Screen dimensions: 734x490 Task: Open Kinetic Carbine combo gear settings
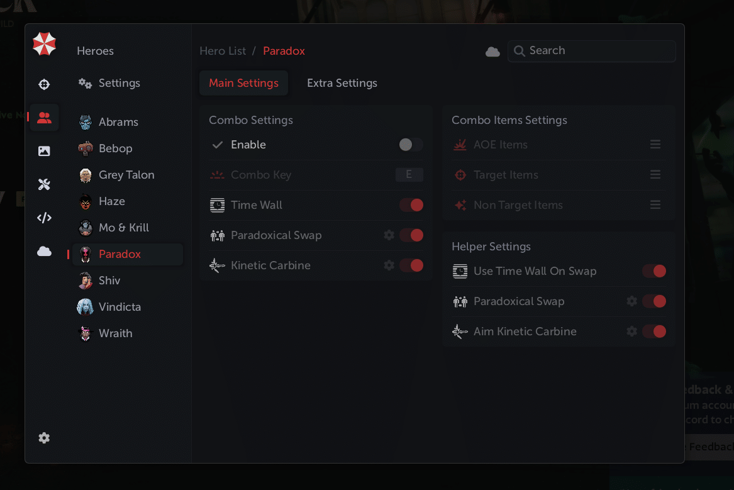pyautogui.click(x=389, y=265)
